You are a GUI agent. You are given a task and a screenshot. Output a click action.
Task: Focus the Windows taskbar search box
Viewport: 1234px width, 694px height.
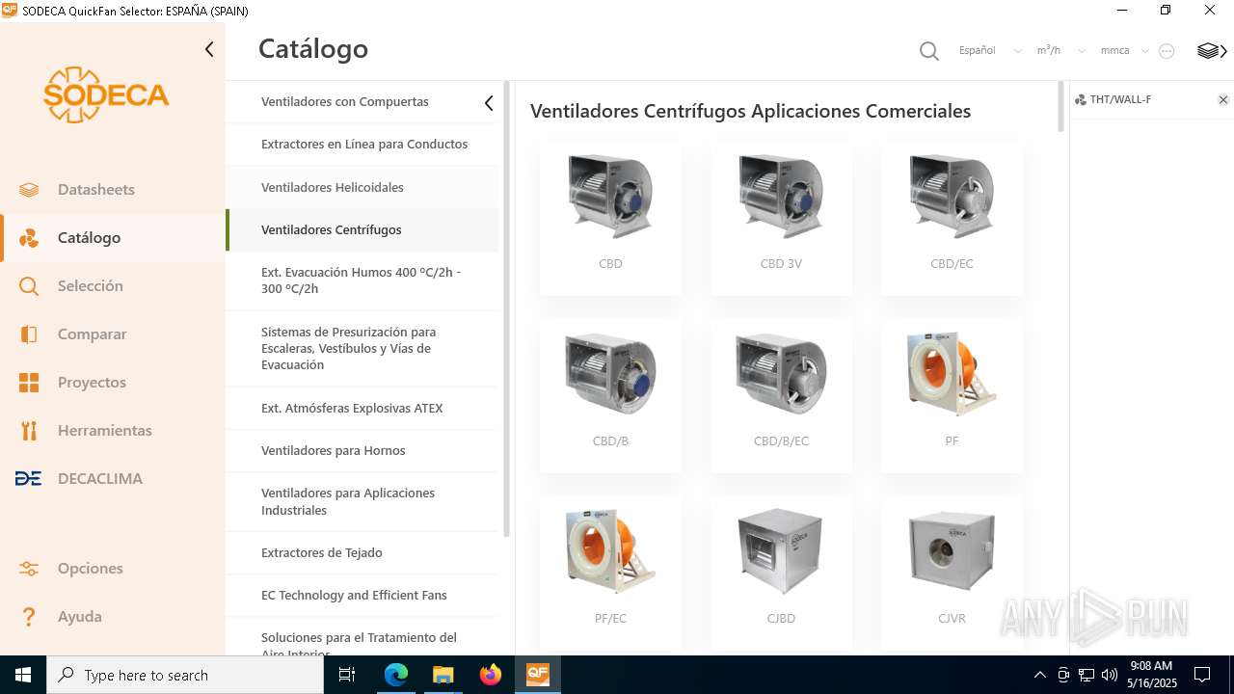click(x=185, y=675)
